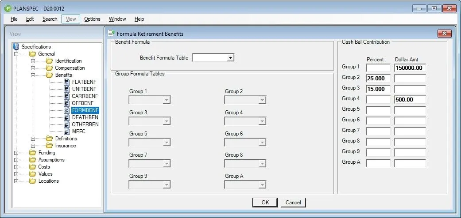
Task: Click the PLANSPEC app icon in title bar
Action: coord(8,8)
